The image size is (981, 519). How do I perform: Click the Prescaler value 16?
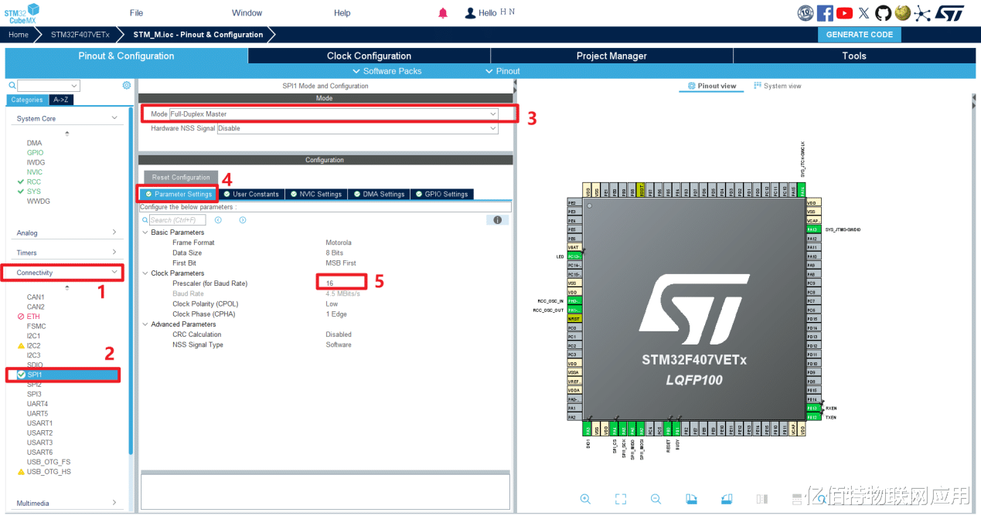(x=330, y=283)
